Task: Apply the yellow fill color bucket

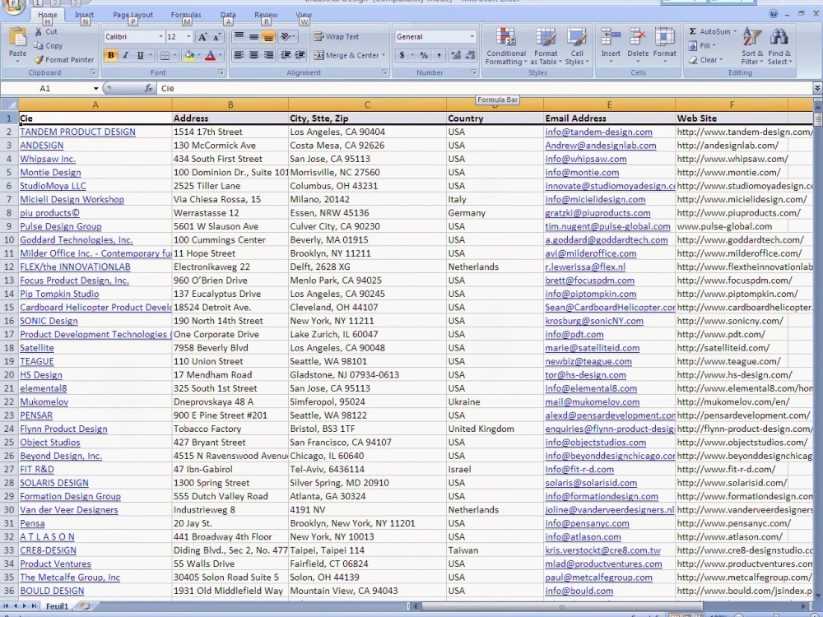Action: coord(189,55)
